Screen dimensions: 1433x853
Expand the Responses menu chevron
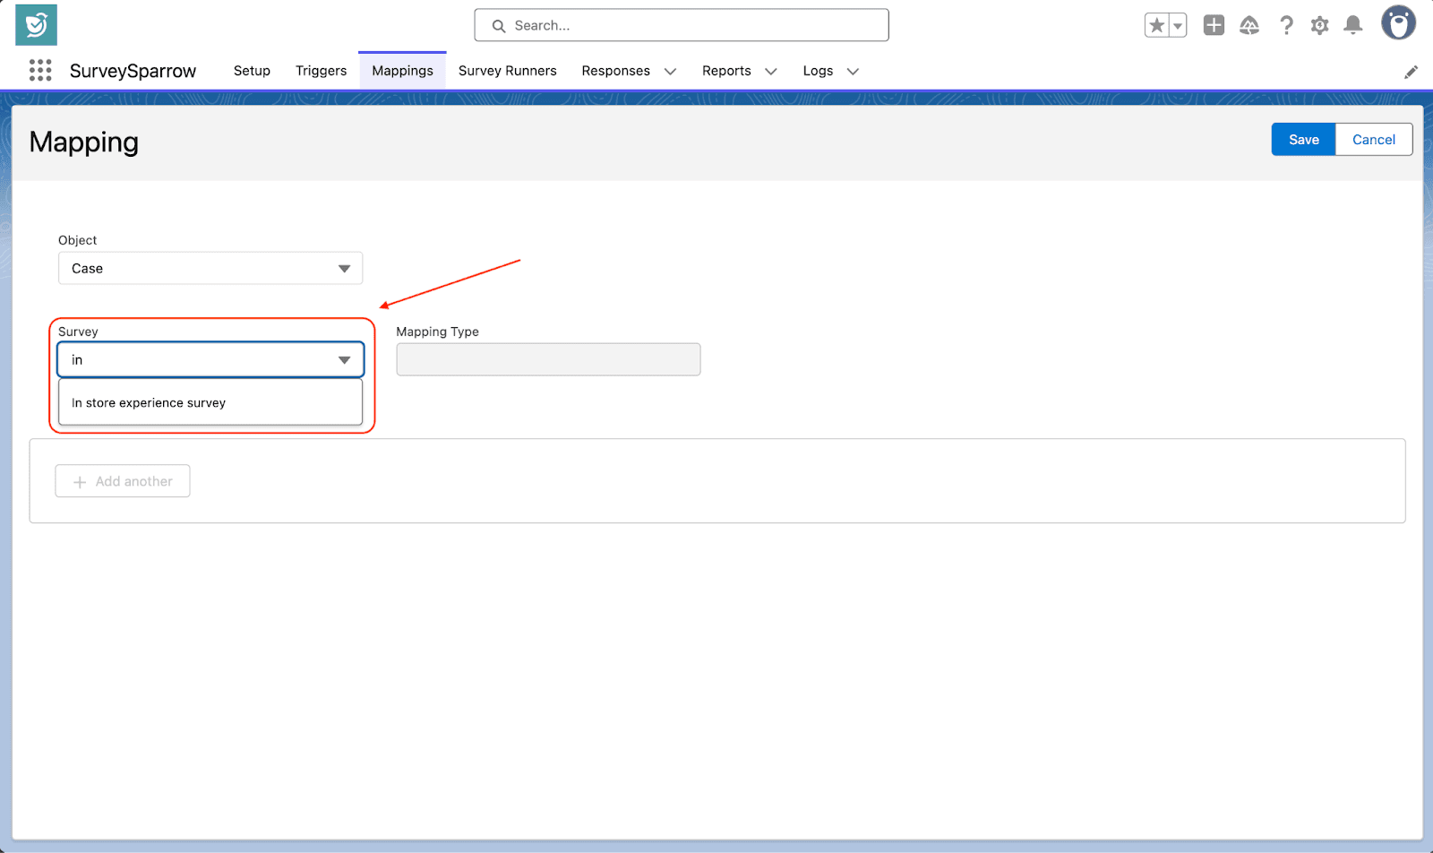(670, 72)
